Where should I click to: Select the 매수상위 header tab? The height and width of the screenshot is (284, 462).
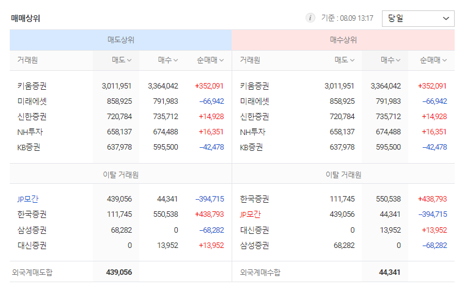(343, 40)
